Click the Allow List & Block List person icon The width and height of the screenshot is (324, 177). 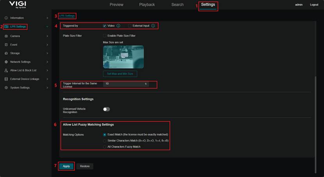pyautogui.click(x=6, y=70)
